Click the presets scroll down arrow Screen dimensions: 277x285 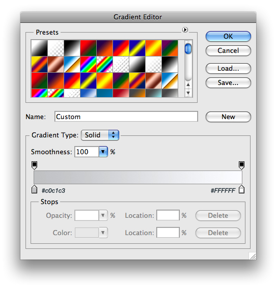[x=188, y=93]
